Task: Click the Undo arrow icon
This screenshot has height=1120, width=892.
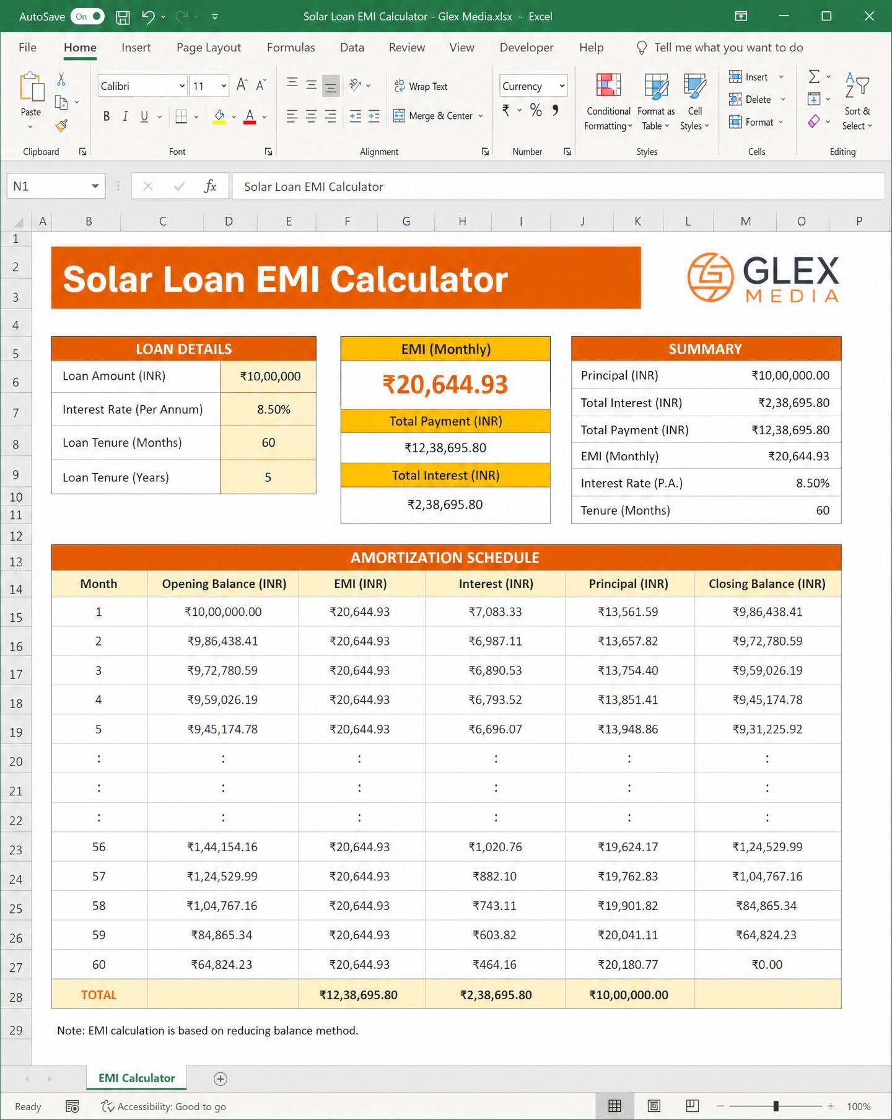Action: [x=147, y=17]
